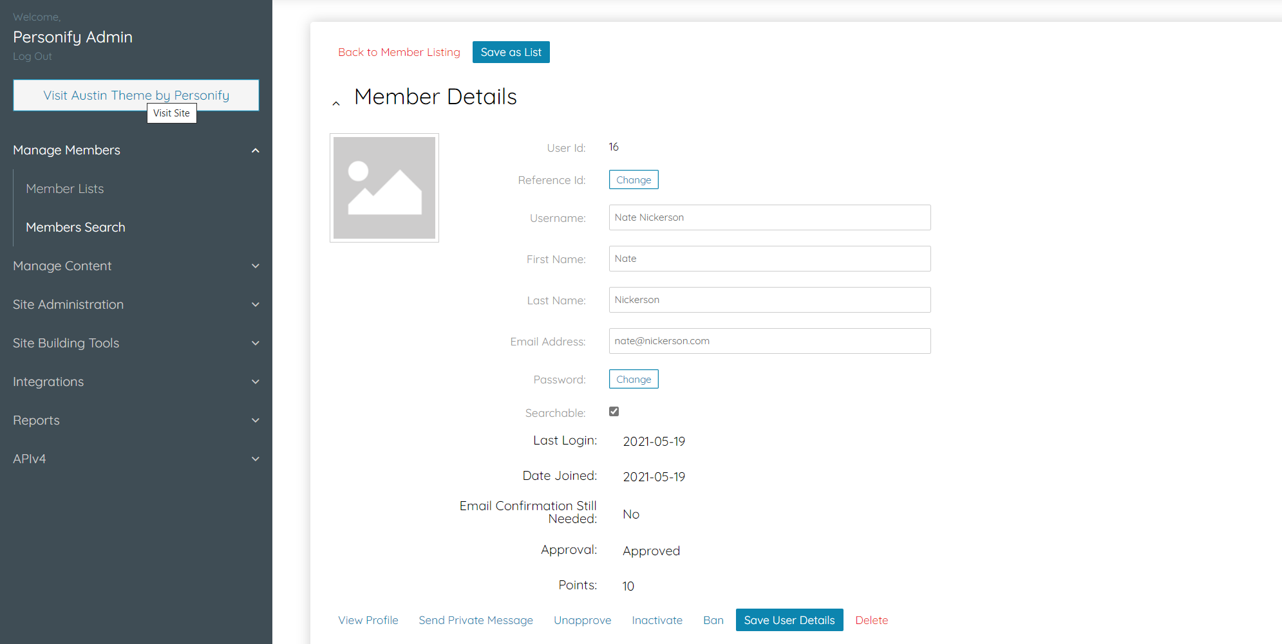Open Member Lists in sidebar
The height and width of the screenshot is (644, 1282).
tap(65, 189)
